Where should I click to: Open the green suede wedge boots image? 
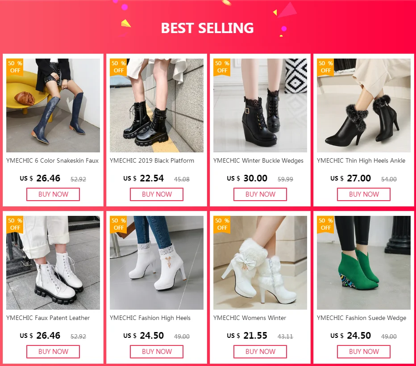[363, 263]
